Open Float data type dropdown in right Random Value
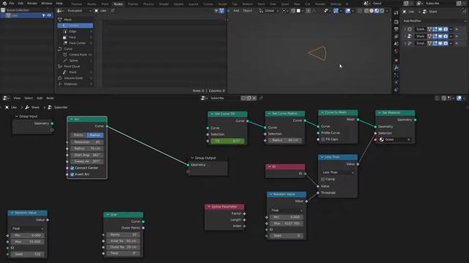This screenshot has height=263, width=469. pyautogui.click(x=287, y=210)
